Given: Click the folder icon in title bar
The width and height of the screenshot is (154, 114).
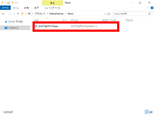Looking at the screenshot, I should point(2,3).
